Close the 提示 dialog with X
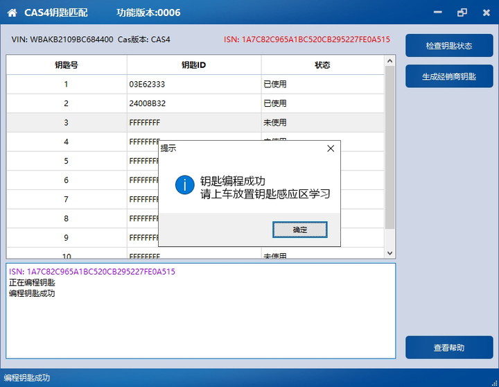The width and height of the screenshot is (499, 387). tap(331, 148)
